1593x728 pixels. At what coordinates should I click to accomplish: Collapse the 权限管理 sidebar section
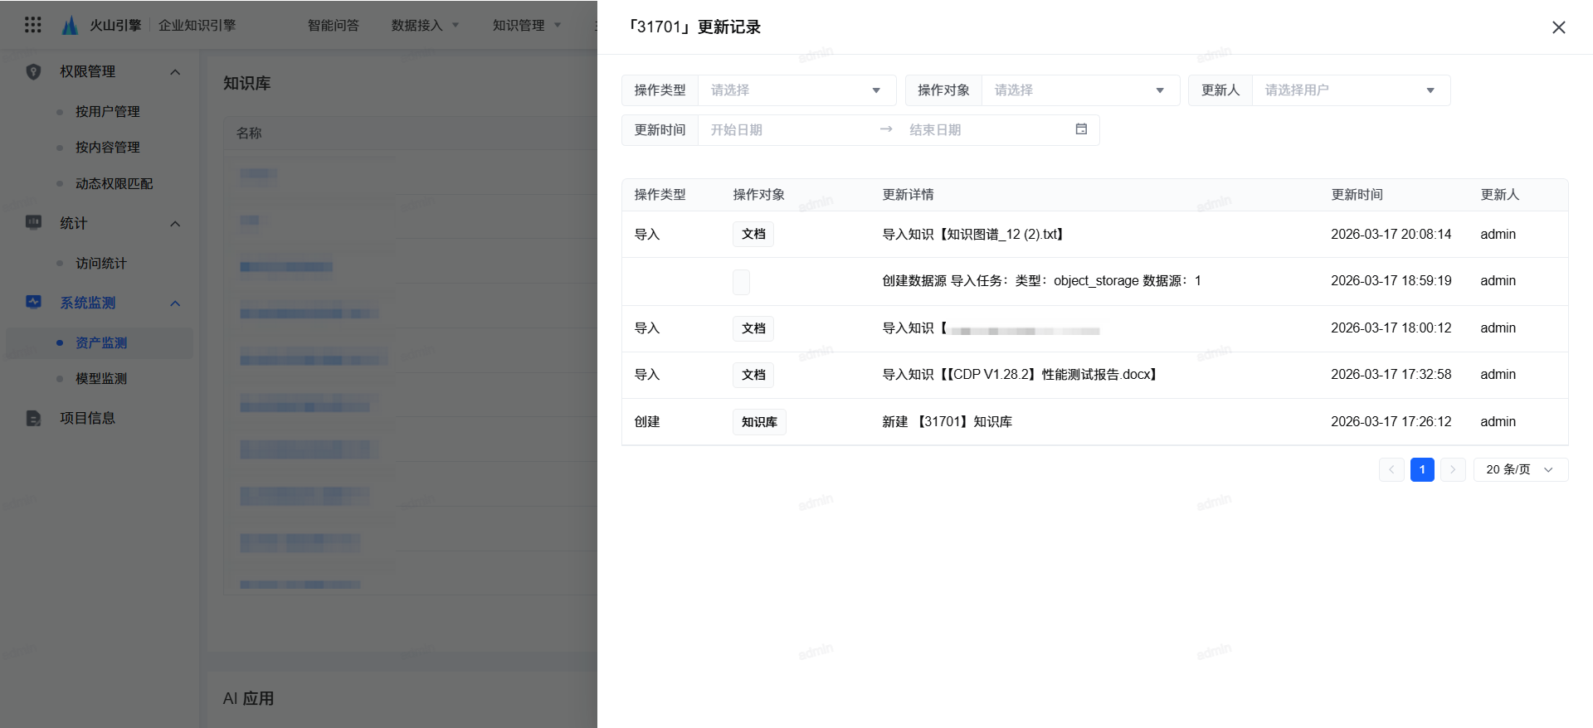175,72
